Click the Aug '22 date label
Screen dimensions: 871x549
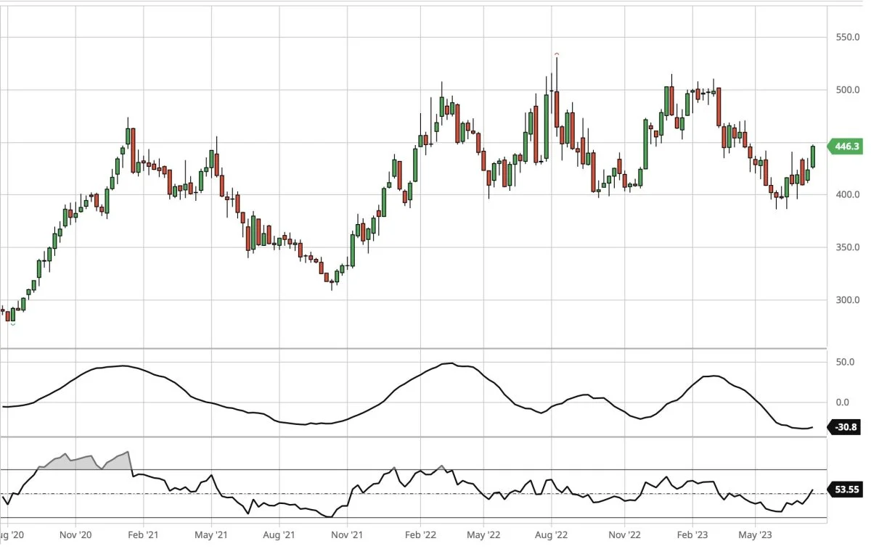552,535
